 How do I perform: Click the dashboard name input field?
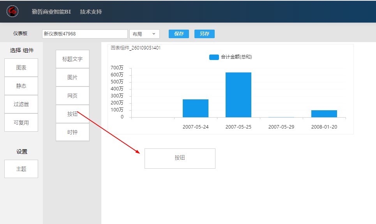(85, 34)
